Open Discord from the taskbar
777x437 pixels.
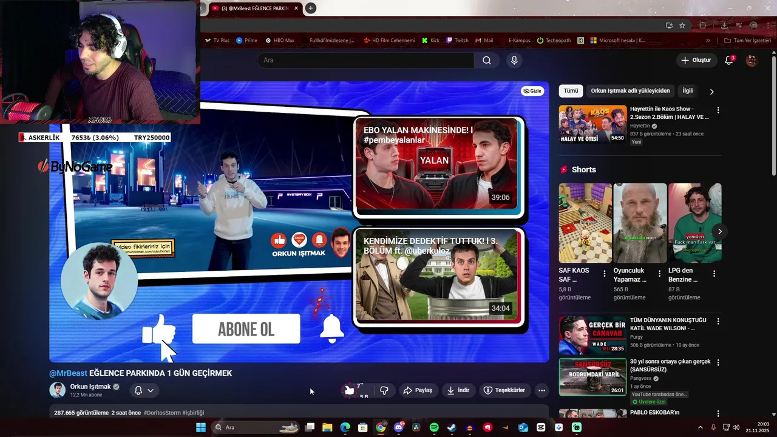398,427
